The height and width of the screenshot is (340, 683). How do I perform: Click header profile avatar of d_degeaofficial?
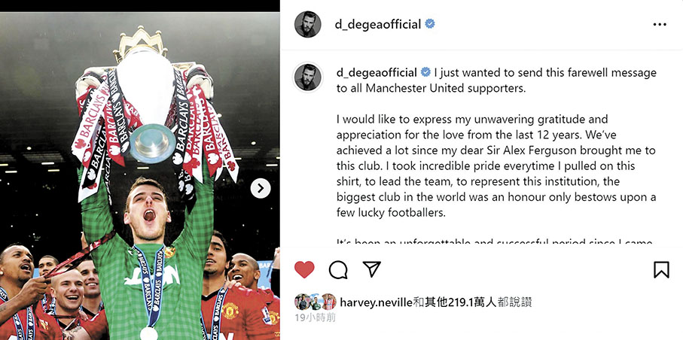tap(308, 24)
